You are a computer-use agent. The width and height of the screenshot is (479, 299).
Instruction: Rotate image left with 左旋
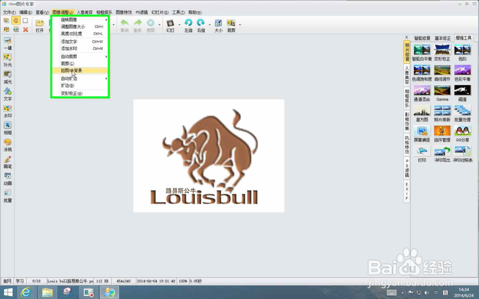coord(188,26)
